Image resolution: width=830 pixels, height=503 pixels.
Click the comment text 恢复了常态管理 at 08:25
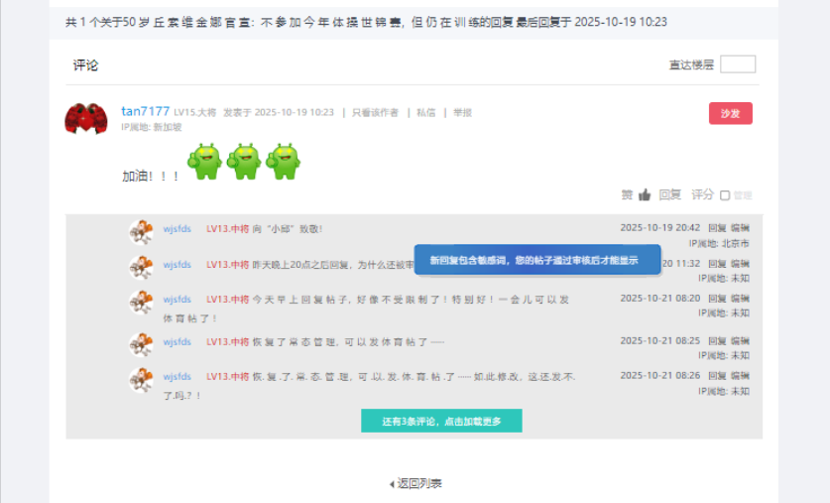tap(348, 342)
